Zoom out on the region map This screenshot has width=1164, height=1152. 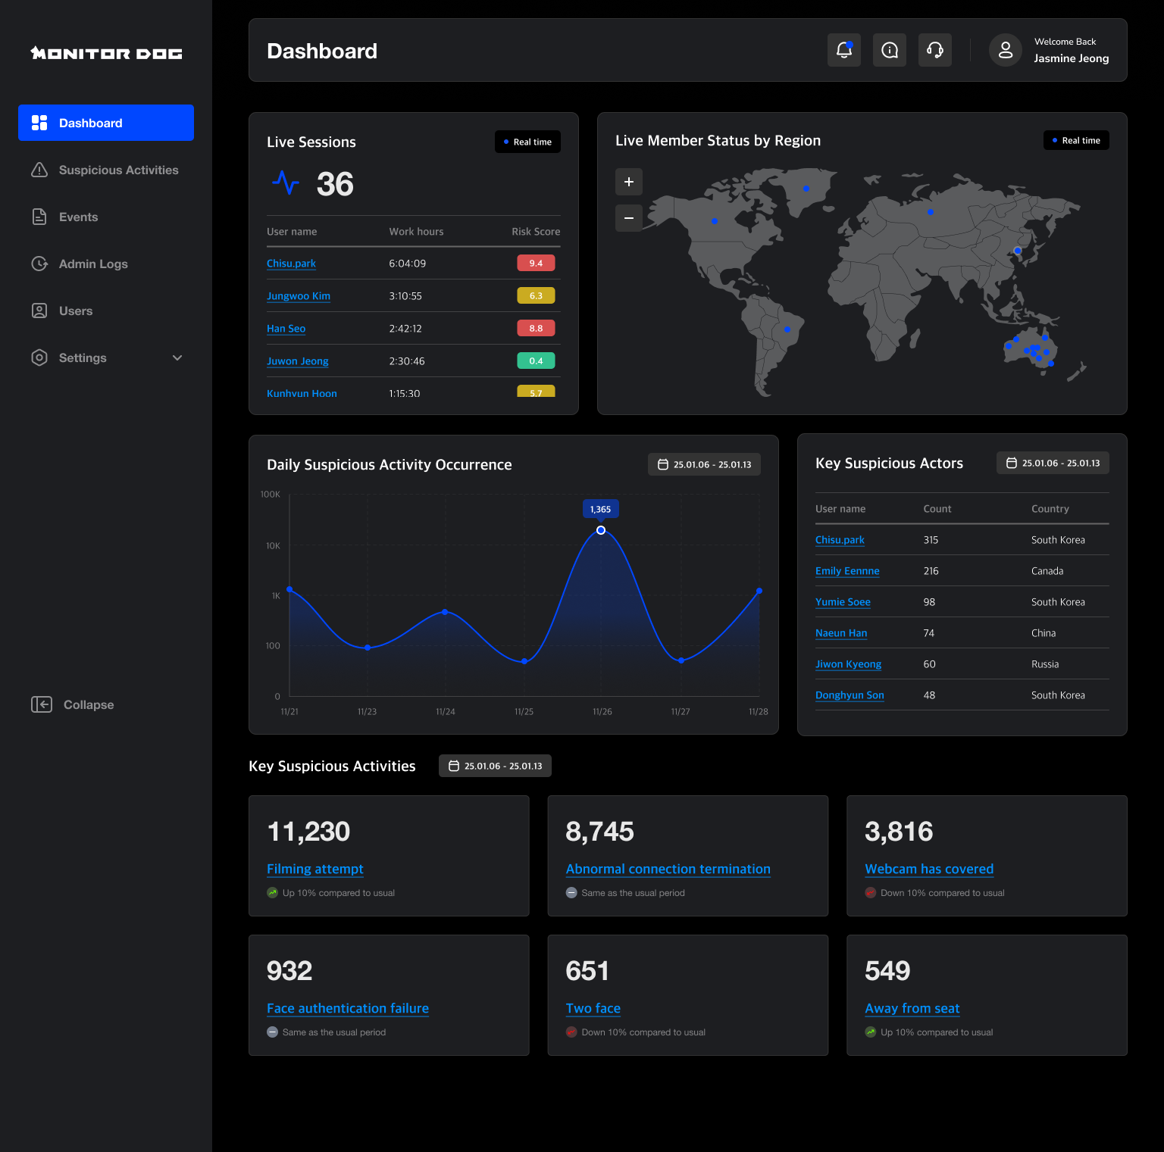(x=628, y=218)
